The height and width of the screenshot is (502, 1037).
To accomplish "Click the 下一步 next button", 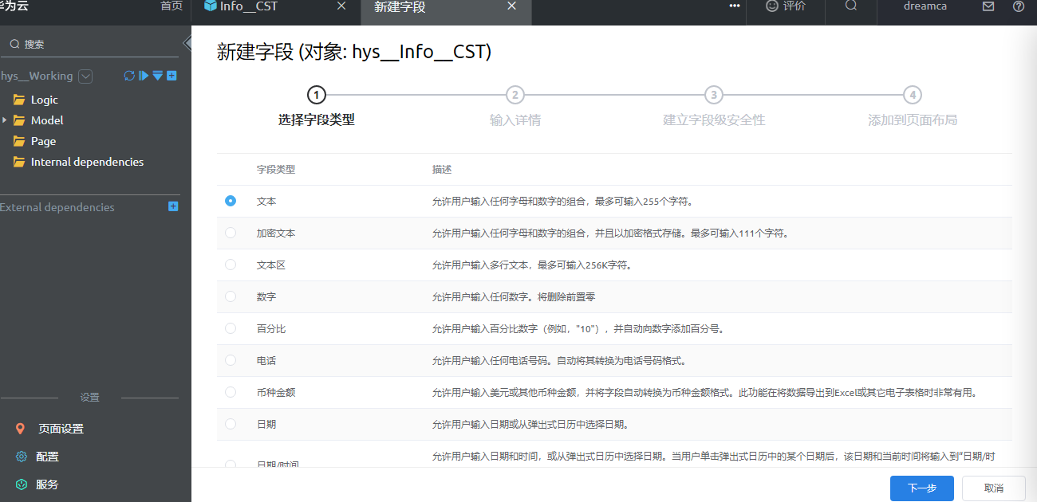I will 922,488.
